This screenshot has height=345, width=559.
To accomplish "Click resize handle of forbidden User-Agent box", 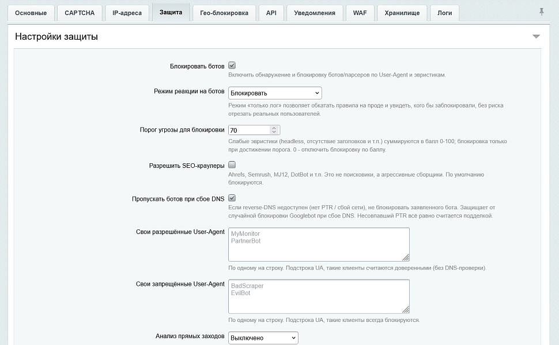I will 406,309.
